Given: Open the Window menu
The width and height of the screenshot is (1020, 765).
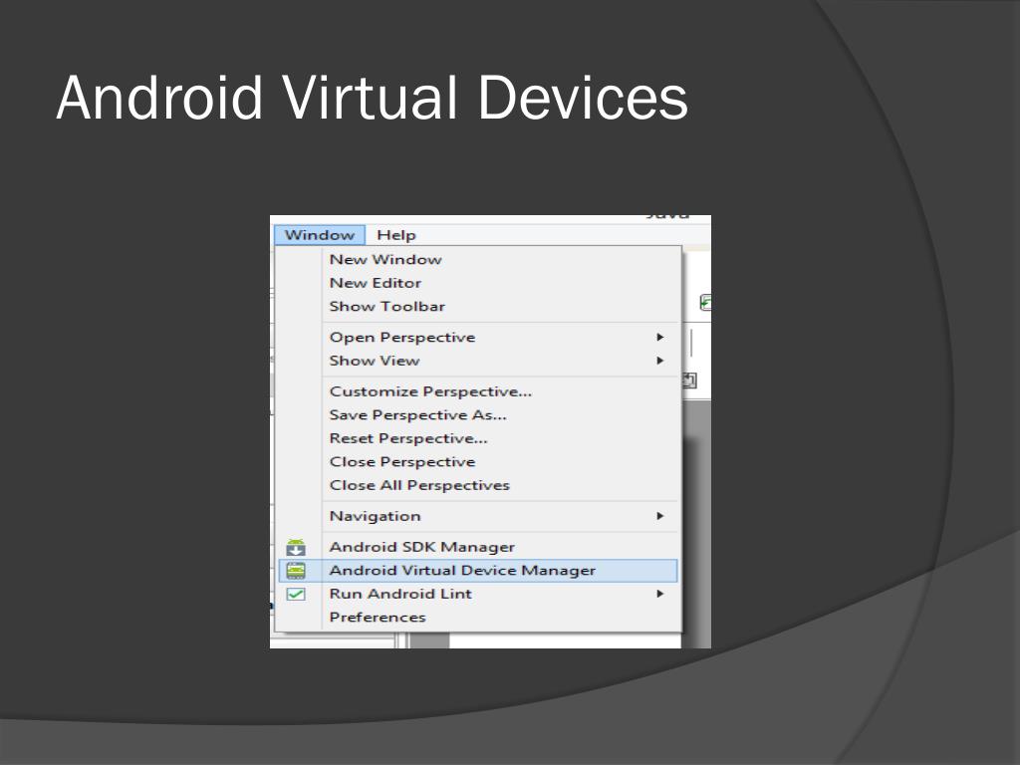Looking at the screenshot, I should [x=320, y=235].
